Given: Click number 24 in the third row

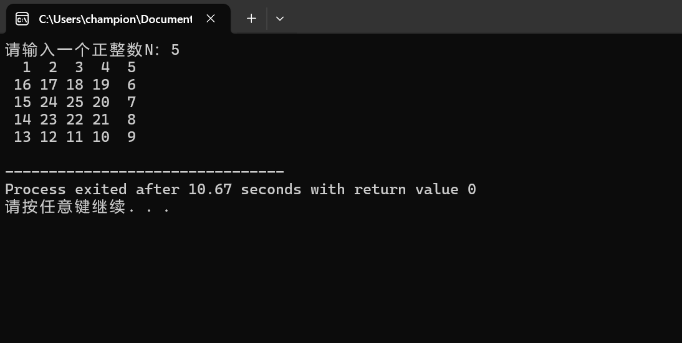Looking at the screenshot, I should coord(49,102).
